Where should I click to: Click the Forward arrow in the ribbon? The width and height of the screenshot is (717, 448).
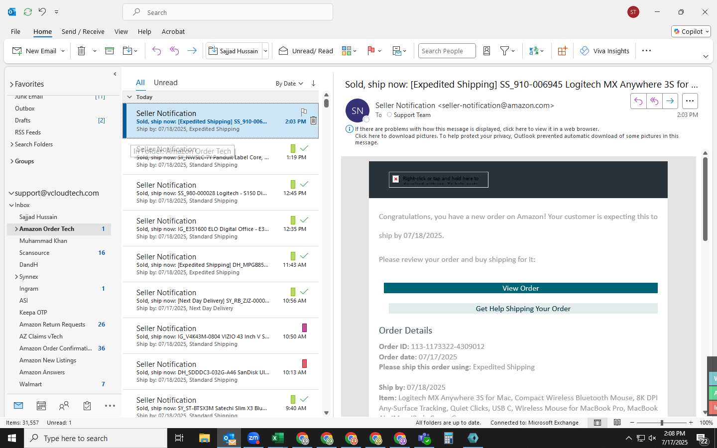click(x=192, y=51)
